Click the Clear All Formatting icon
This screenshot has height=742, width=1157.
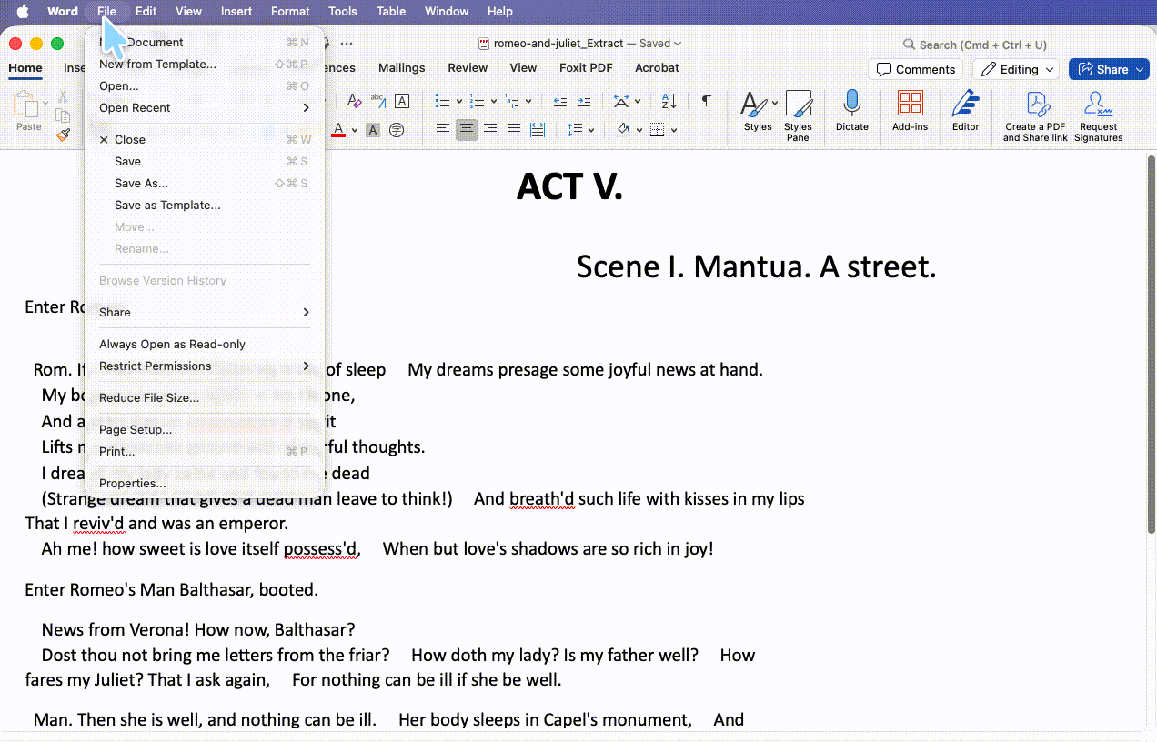pyautogui.click(x=355, y=101)
